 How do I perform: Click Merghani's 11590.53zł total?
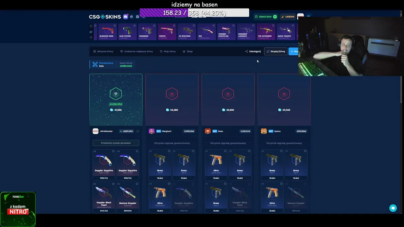coord(189,131)
